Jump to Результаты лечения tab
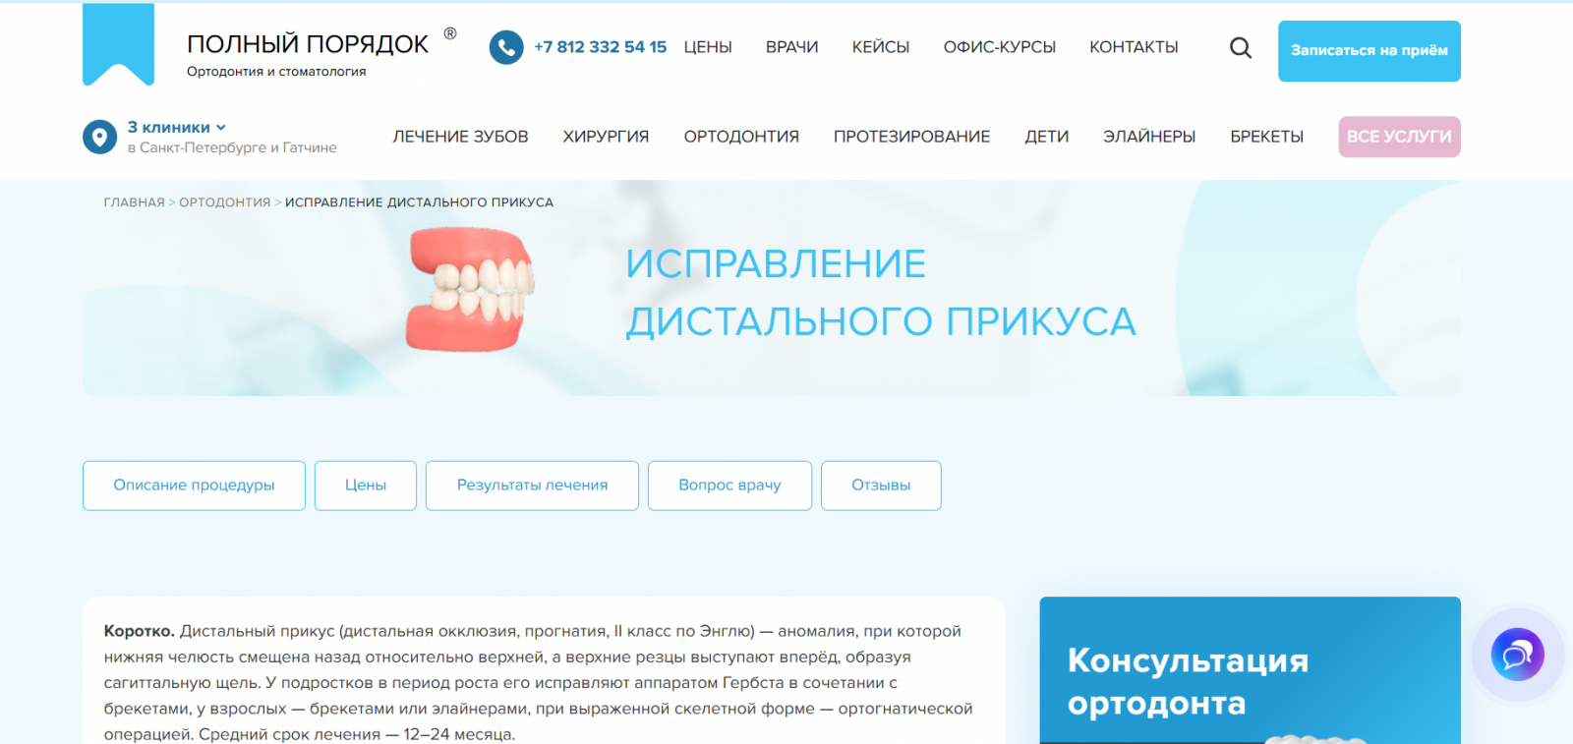The width and height of the screenshot is (1573, 744). click(x=532, y=486)
